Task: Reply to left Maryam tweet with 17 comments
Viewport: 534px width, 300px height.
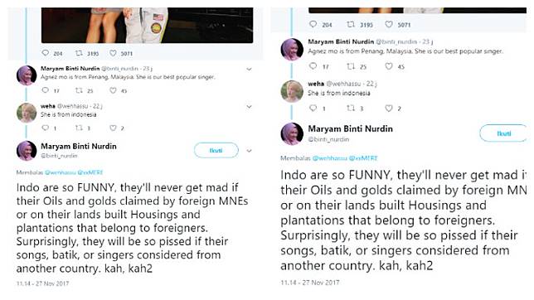Action: tap(46, 90)
